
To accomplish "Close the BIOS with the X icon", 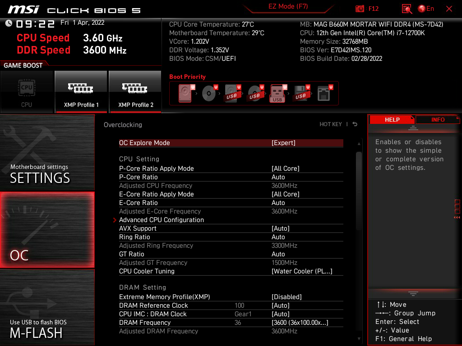I will click(x=449, y=9).
